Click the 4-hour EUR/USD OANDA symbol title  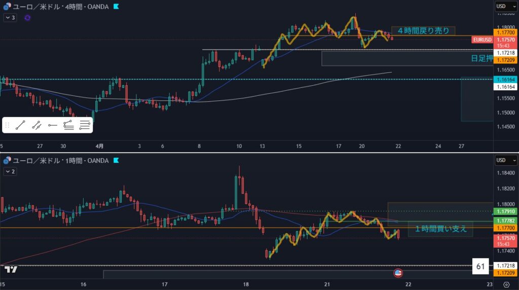click(x=60, y=7)
